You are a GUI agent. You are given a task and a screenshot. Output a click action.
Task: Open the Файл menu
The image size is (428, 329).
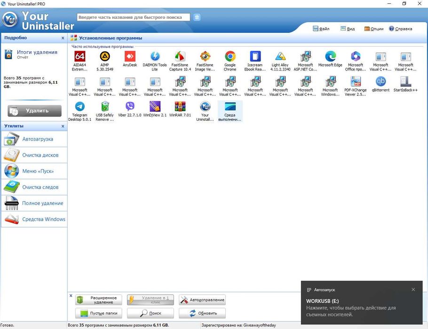pos(321,29)
